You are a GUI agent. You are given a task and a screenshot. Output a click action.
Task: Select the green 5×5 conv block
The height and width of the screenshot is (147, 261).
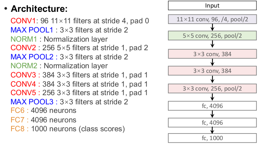(x=212, y=36)
